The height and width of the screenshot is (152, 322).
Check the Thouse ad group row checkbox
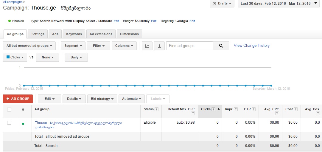[9, 122]
